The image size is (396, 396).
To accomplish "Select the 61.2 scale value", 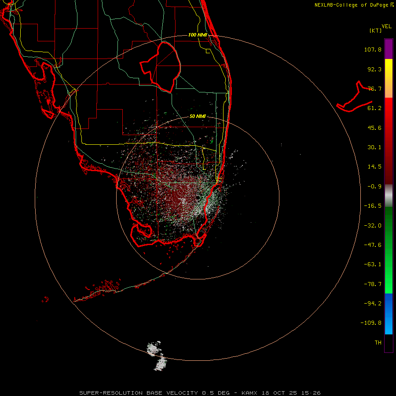I will (374, 108).
